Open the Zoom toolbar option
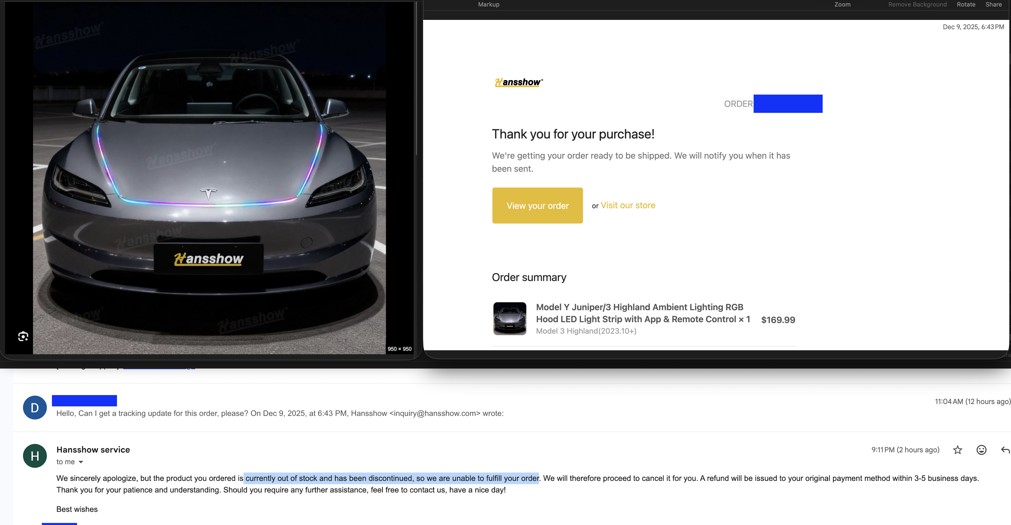The width and height of the screenshot is (1011, 525). click(842, 4)
